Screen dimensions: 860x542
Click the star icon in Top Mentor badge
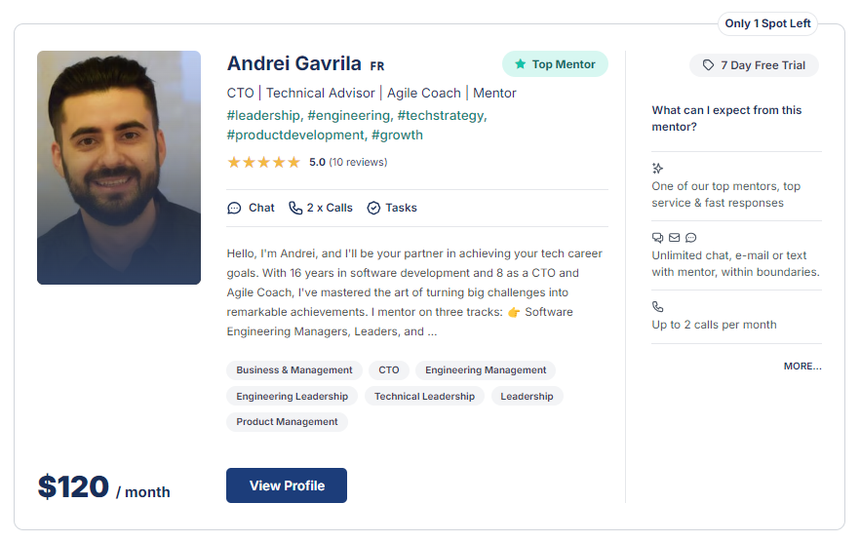point(520,64)
